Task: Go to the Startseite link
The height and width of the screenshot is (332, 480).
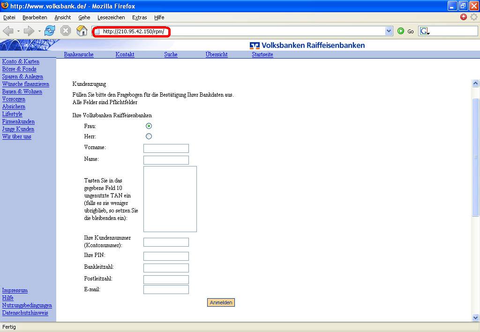Action: pos(262,54)
